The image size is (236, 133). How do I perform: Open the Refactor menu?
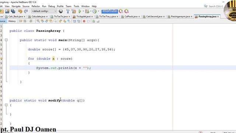tap(36, 6)
